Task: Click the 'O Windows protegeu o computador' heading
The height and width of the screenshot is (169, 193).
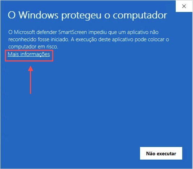Action: pos(87,15)
